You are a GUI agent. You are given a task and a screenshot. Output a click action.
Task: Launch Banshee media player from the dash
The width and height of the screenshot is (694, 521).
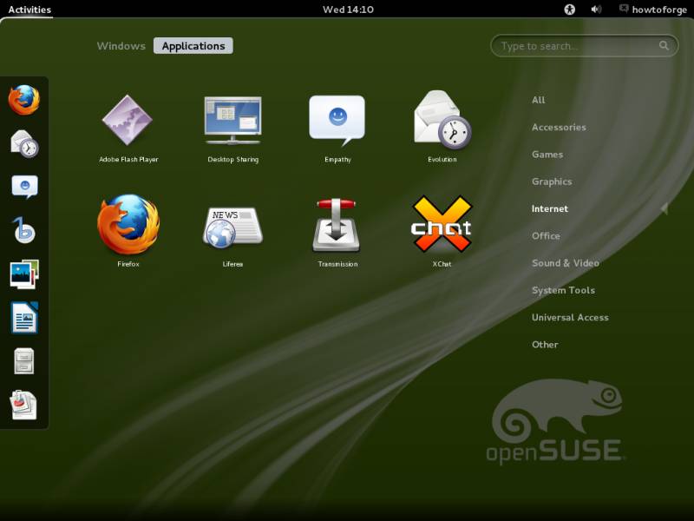tap(24, 230)
